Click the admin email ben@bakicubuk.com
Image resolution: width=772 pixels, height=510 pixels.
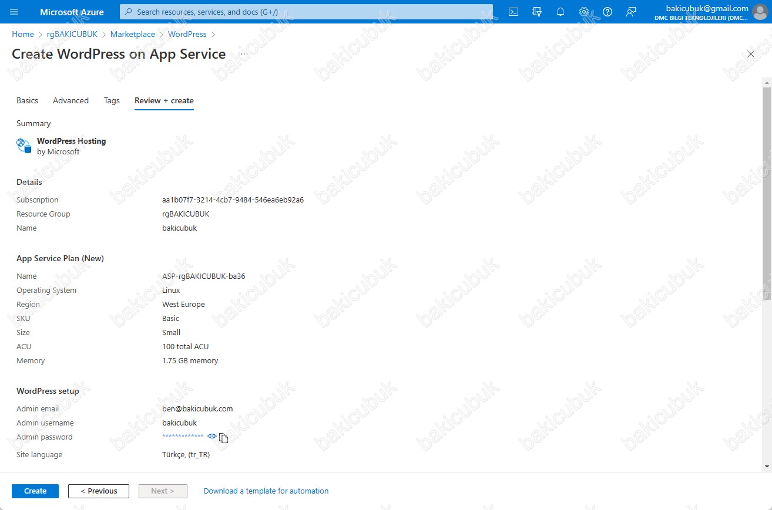197,409
